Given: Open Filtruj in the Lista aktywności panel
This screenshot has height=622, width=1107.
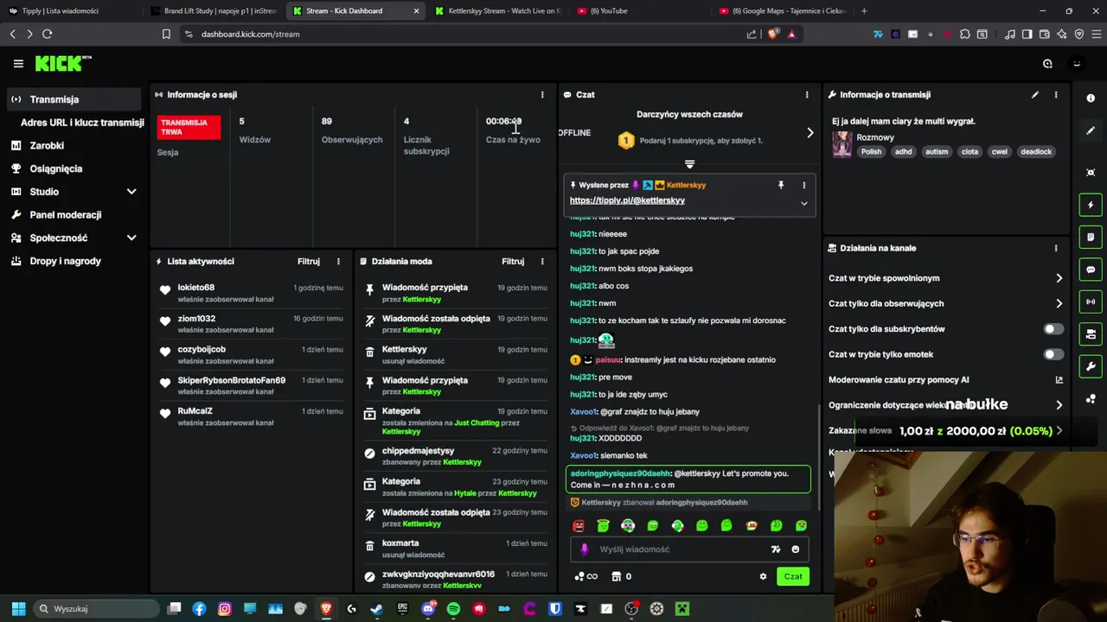Looking at the screenshot, I should (x=309, y=261).
